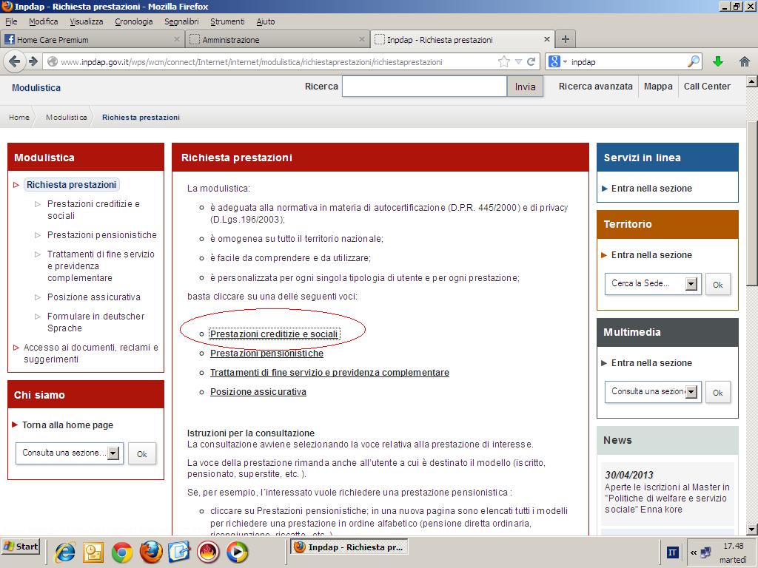Enter Multimedia section link
The width and height of the screenshot is (758, 568).
(651, 363)
